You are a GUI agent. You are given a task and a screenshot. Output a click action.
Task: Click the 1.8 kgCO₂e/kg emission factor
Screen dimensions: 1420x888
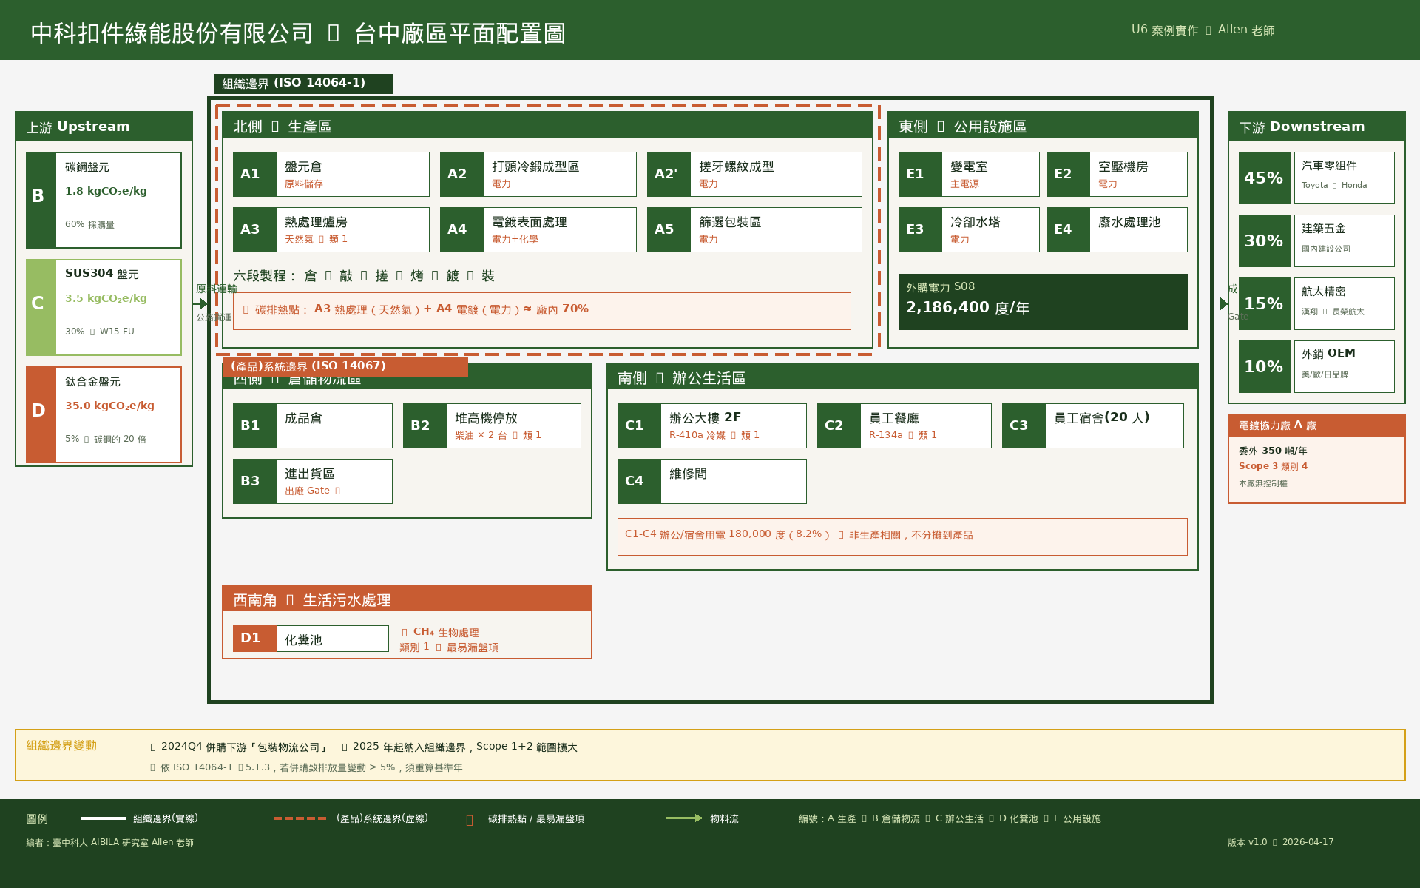[x=106, y=191]
